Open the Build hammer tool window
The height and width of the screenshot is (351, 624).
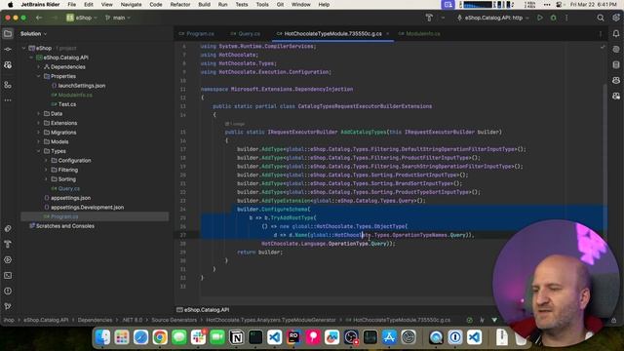[x=8, y=245]
